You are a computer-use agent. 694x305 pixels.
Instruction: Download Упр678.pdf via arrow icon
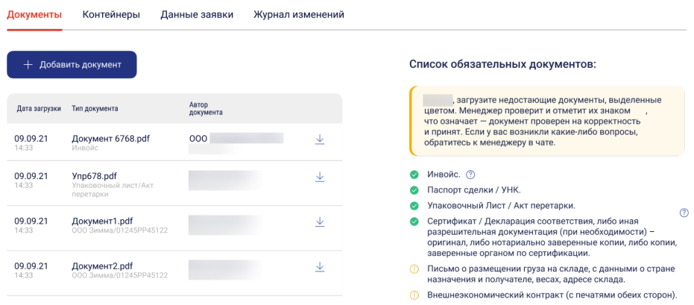(320, 177)
